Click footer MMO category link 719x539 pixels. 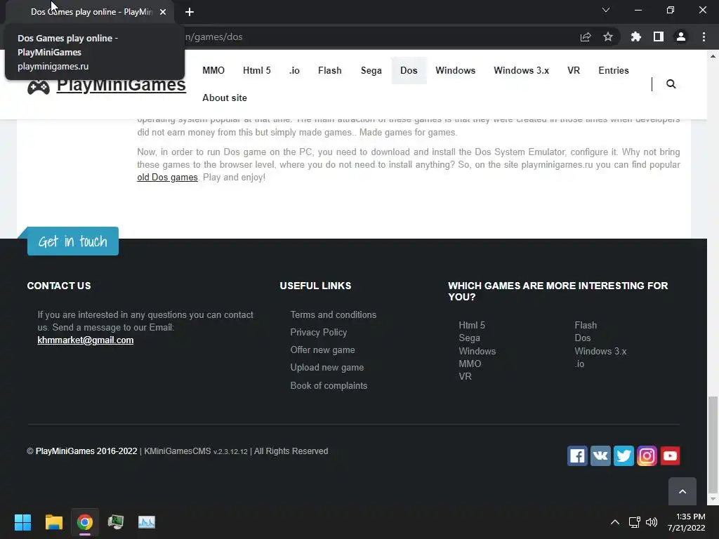coord(470,364)
